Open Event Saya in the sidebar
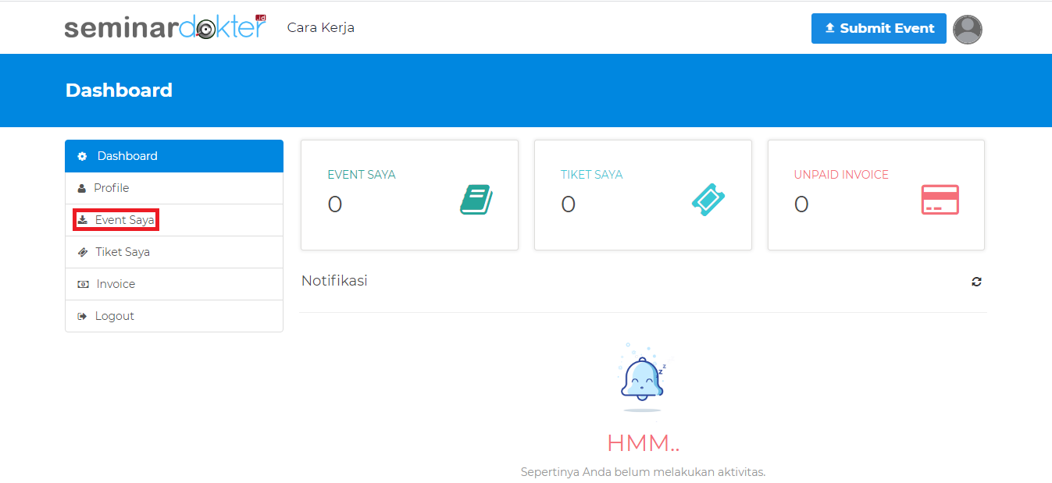Viewport: 1052px width, 483px height. tap(124, 220)
